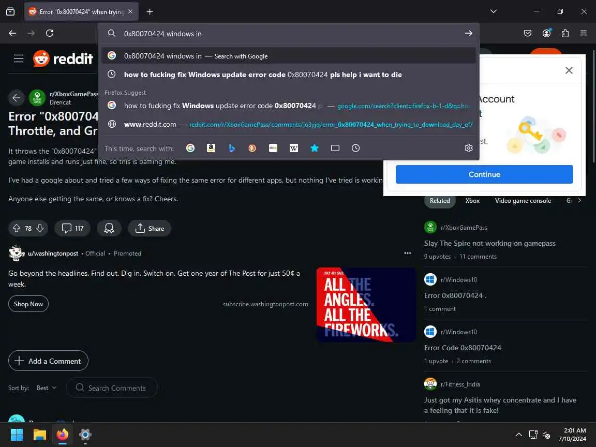Select 'Search with Google' suggestion

point(289,56)
